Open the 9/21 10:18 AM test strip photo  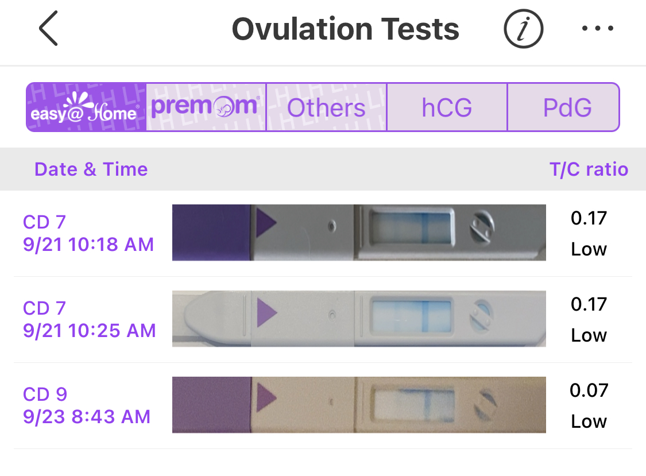coord(359,233)
